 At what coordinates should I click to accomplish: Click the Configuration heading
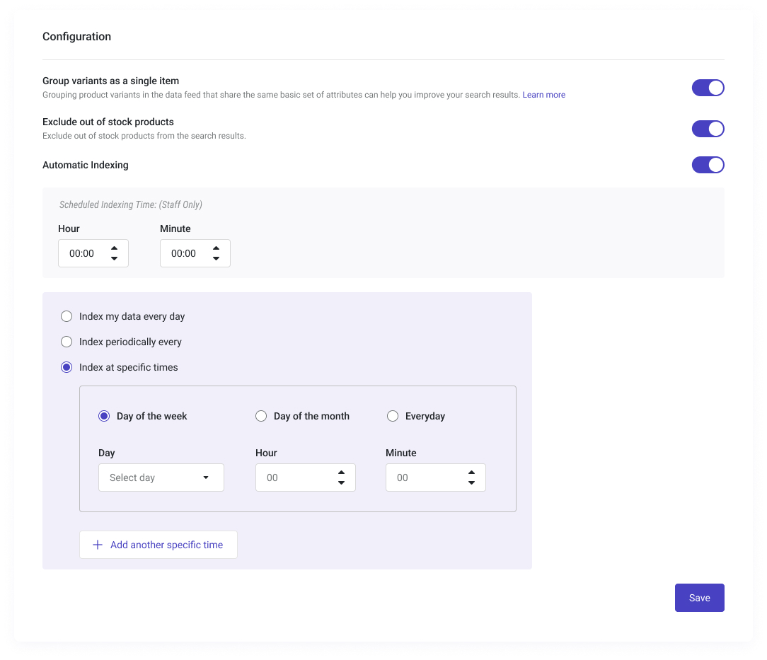[77, 37]
